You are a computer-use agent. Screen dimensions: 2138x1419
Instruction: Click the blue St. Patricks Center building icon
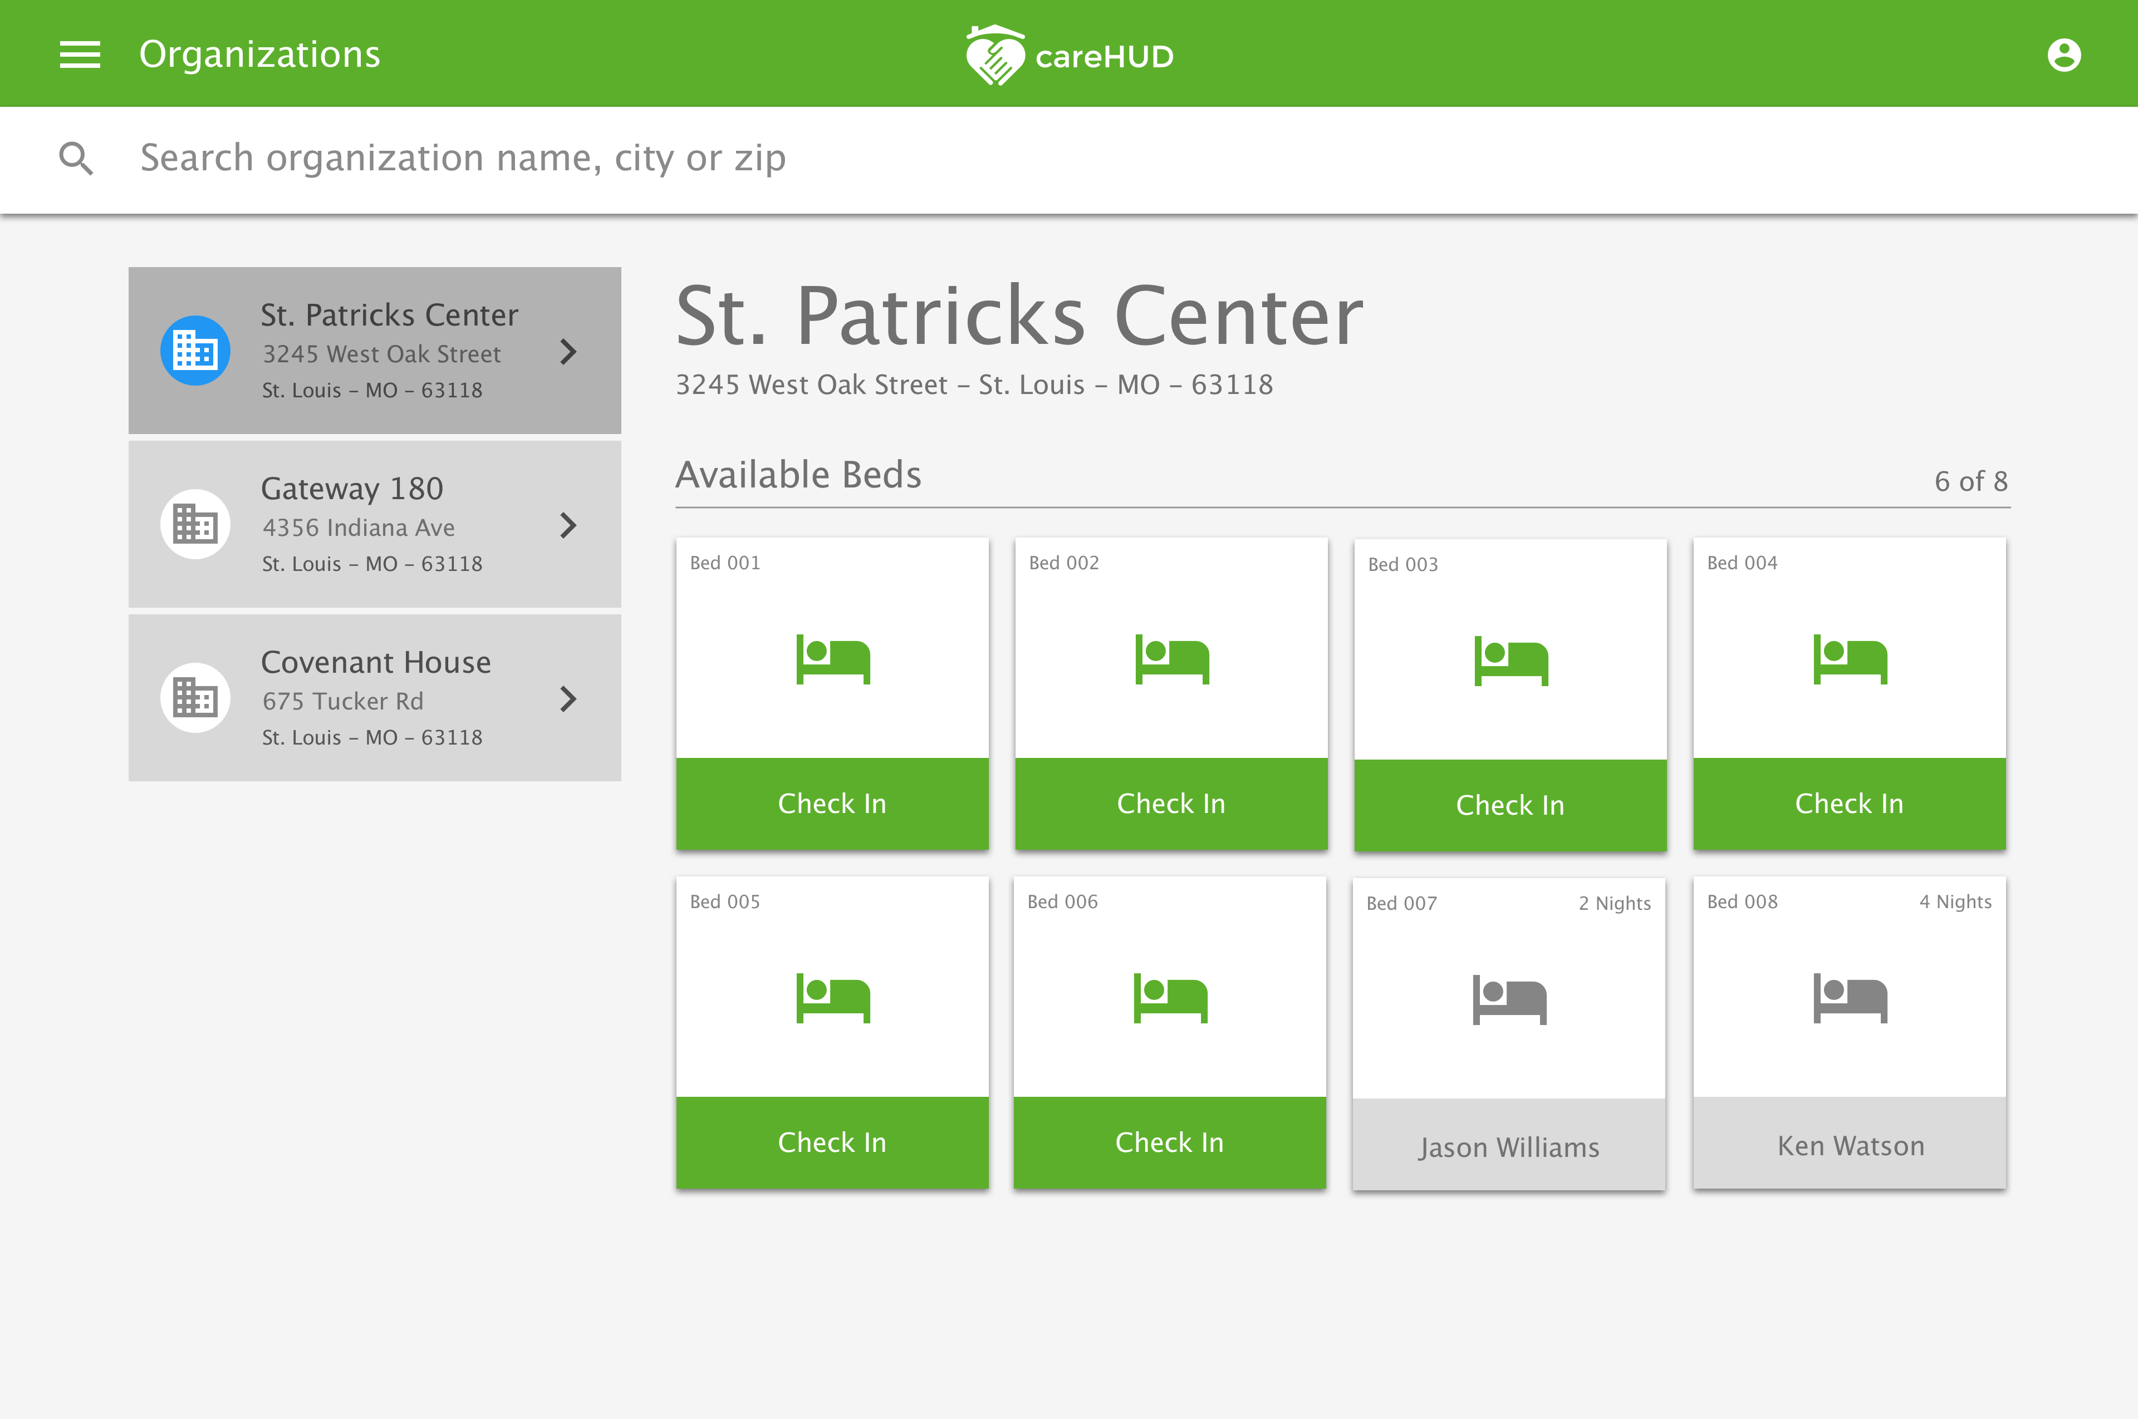195,350
